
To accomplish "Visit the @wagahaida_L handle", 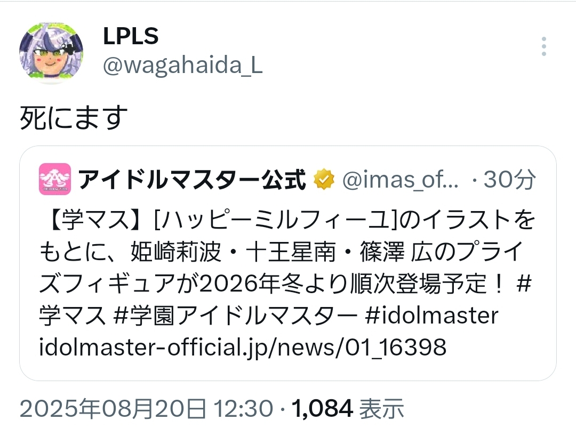I will [182, 66].
